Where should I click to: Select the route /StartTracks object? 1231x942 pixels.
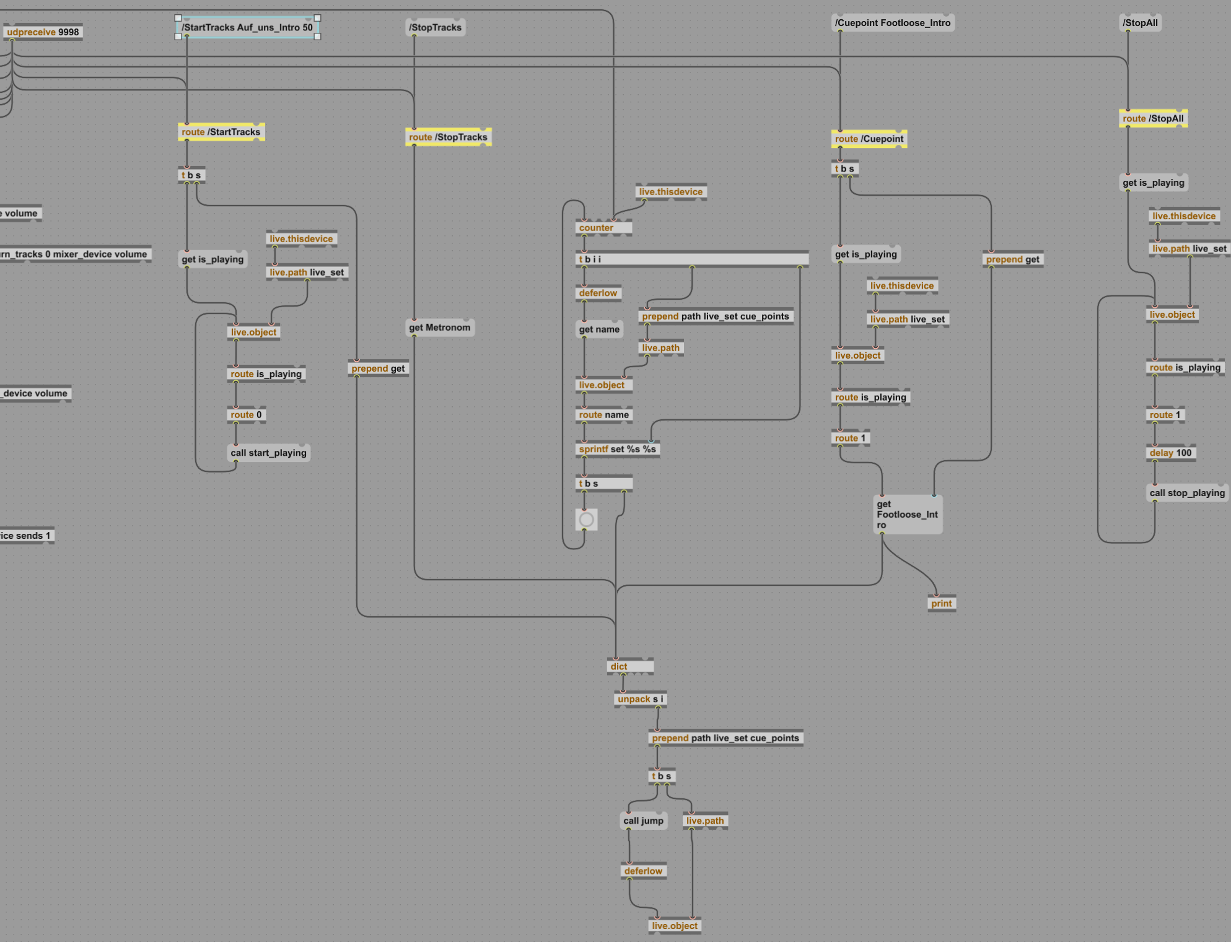[x=221, y=132]
